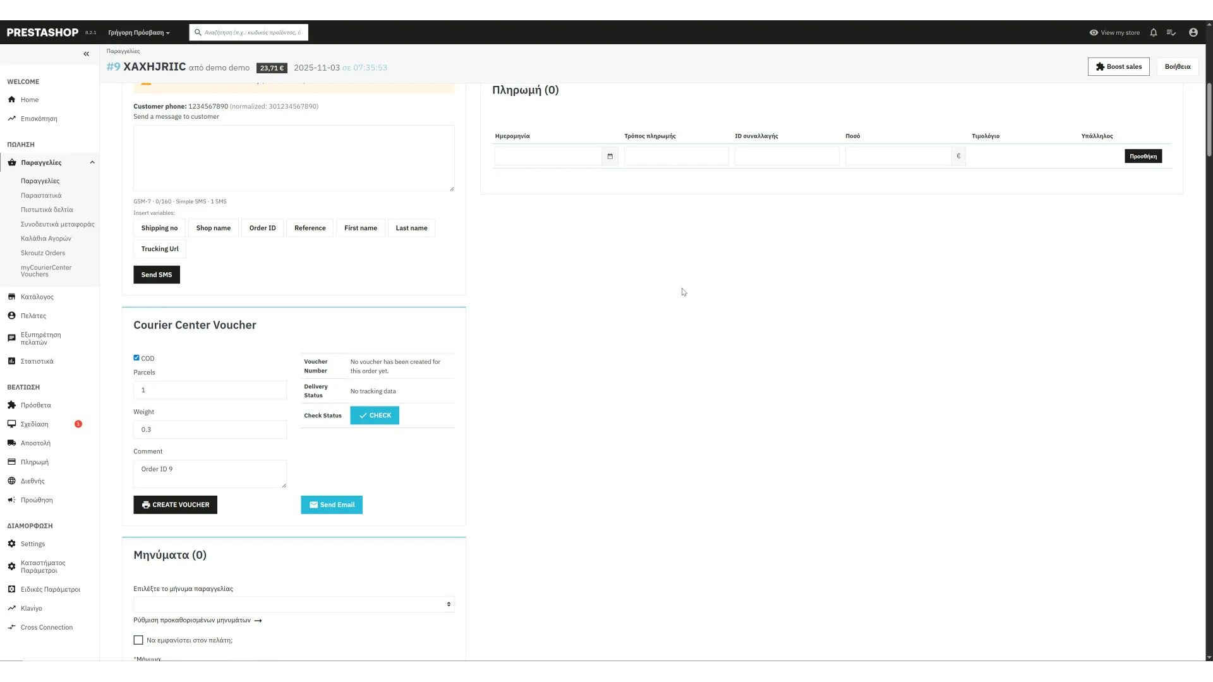Expand order message selection dropdown

click(x=294, y=604)
